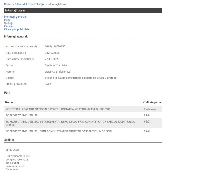
Task: Click the Nume column header
Action: (x=9, y=102)
